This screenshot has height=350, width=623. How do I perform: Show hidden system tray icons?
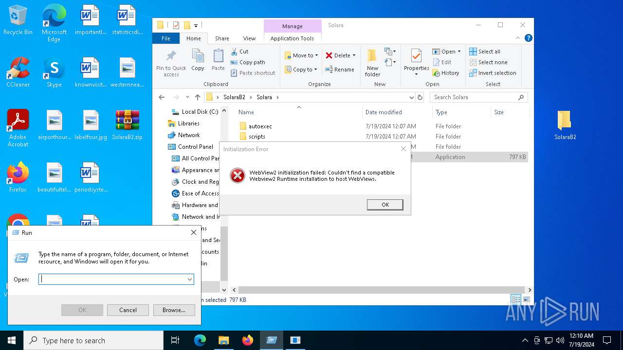[x=525, y=340]
